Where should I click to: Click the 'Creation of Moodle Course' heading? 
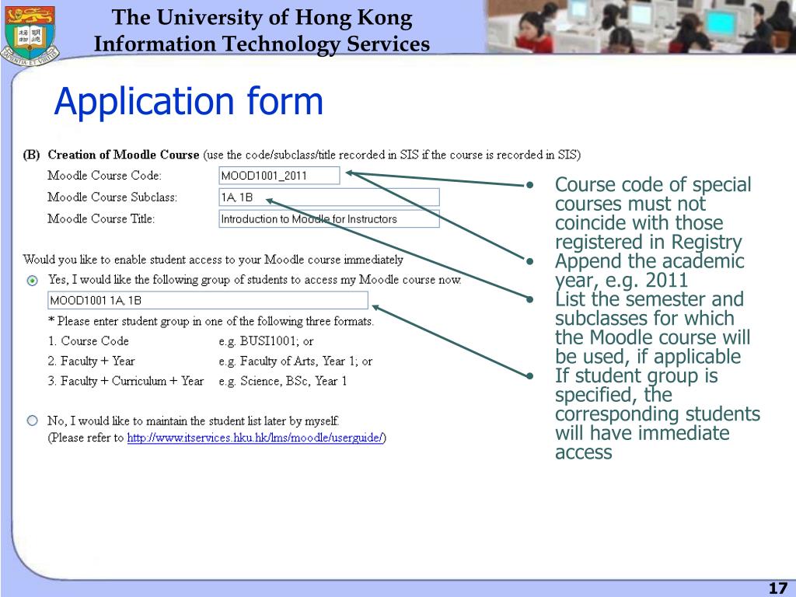click(124, 155)
